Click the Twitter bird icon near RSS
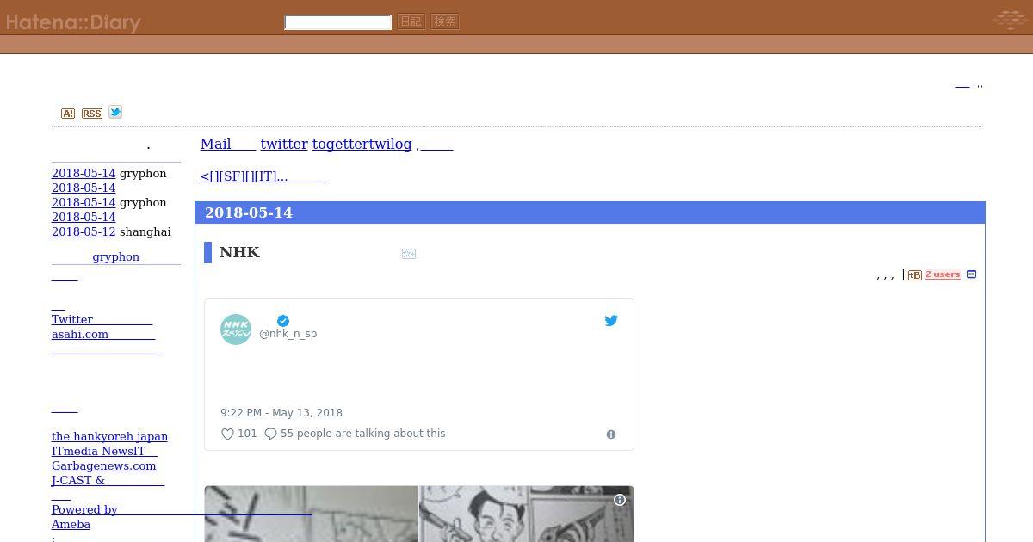This screenshot has width=1033, height=542. click(x=115, y=112)
